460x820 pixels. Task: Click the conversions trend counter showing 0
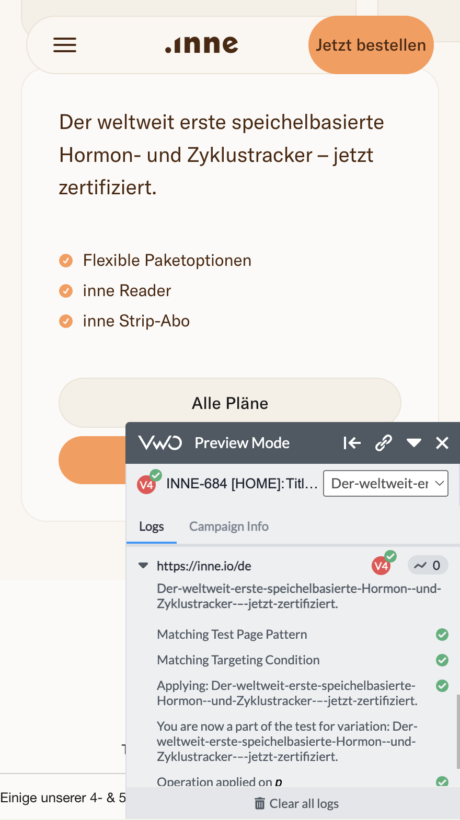[x=428, y=565]
